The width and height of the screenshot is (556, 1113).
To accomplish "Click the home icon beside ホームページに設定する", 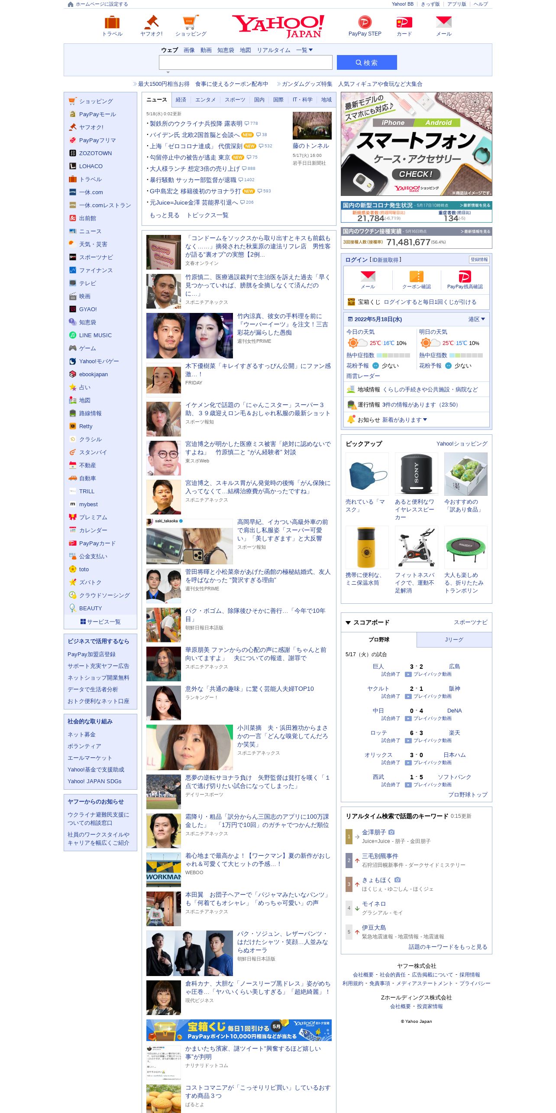I will [71, 4].
